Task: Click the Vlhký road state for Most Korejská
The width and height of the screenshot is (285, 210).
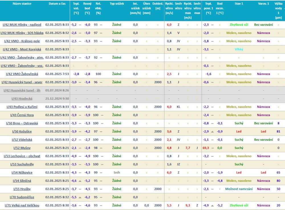Action: [x=239, y=49]
